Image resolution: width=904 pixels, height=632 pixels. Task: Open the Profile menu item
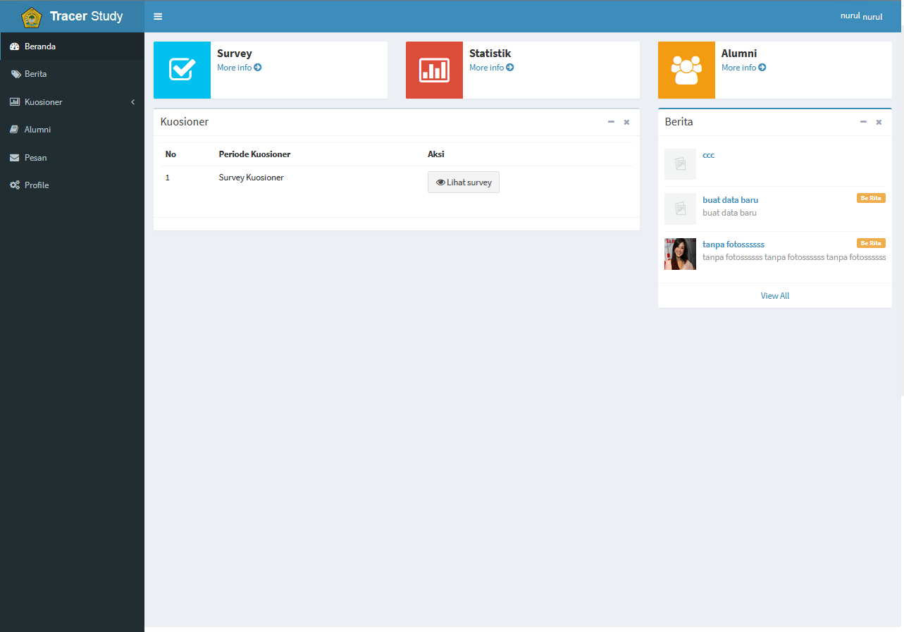point(72,185)
